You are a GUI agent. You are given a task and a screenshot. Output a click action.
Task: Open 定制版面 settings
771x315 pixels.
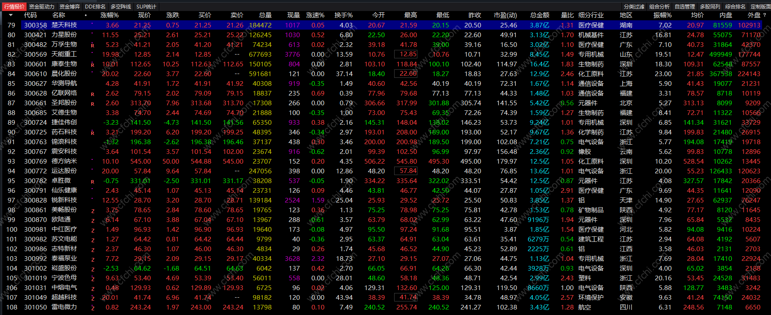760,7
